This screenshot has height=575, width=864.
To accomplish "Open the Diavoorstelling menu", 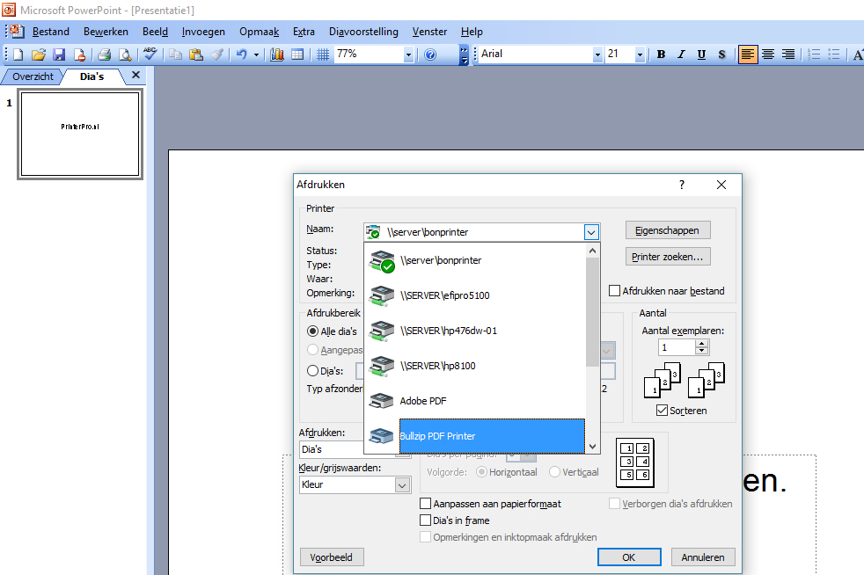I will (x=363, y=32).
